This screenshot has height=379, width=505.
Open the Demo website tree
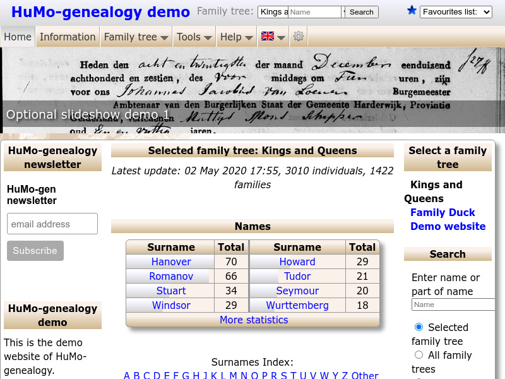[x=448, y=226]
